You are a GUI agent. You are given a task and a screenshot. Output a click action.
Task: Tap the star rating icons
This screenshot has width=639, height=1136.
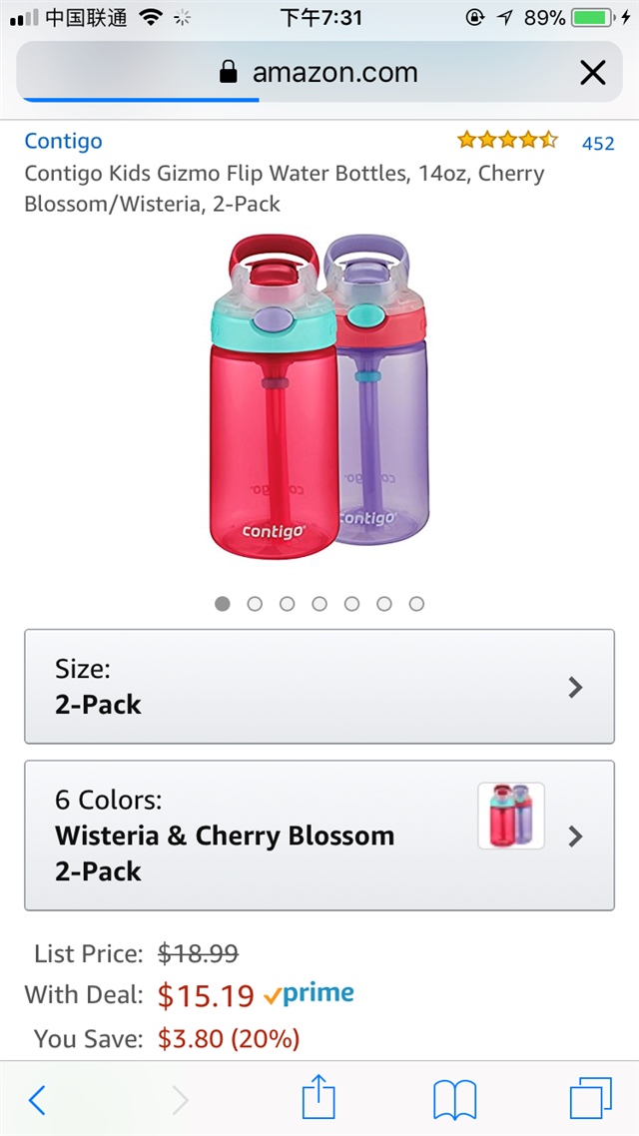point(507,140)
